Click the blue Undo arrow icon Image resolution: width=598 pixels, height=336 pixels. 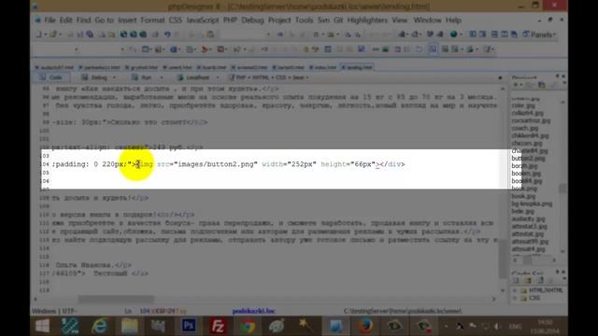tap(167, 35)
